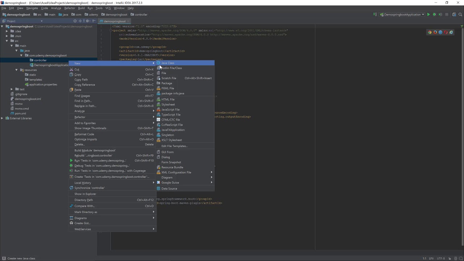Viewport: 464px width, 261px height.
Task: Open preview in Firefox browser icon
Action: tap(435, 32)
